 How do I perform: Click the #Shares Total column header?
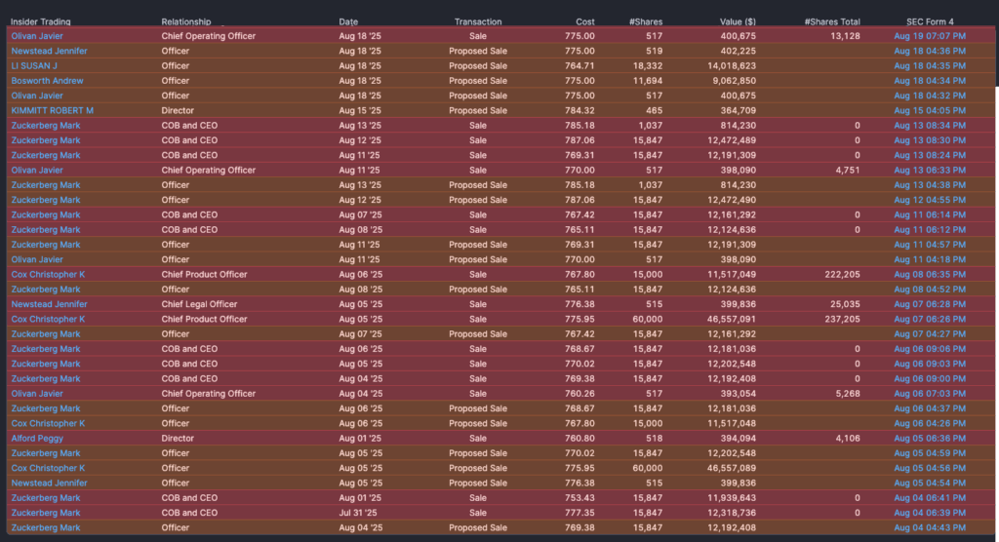pyautogui.click(x=832, y=21)
